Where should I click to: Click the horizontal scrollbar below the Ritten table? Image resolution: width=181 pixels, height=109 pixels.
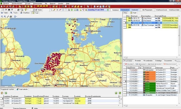click(x=151, y=57)
